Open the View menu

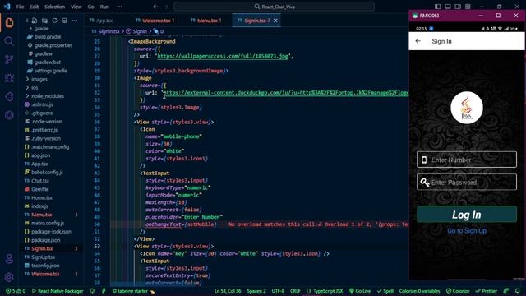[x=76, y=7]
